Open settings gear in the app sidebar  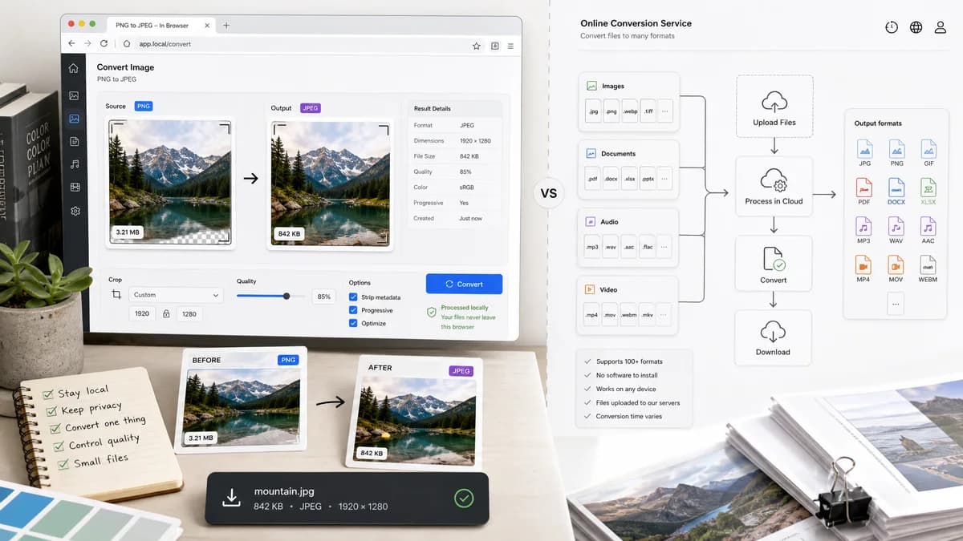75,211
